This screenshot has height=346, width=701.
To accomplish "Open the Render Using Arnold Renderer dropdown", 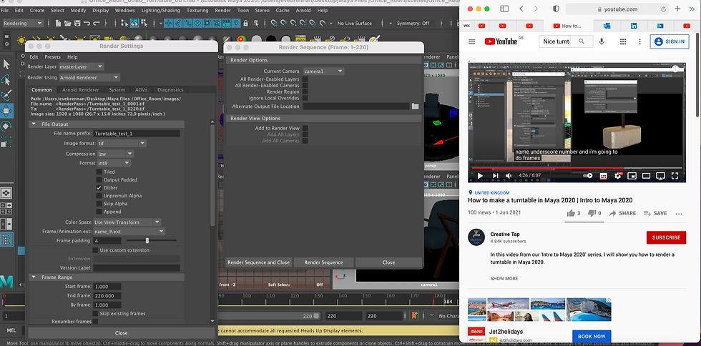I will coord(89,77).
